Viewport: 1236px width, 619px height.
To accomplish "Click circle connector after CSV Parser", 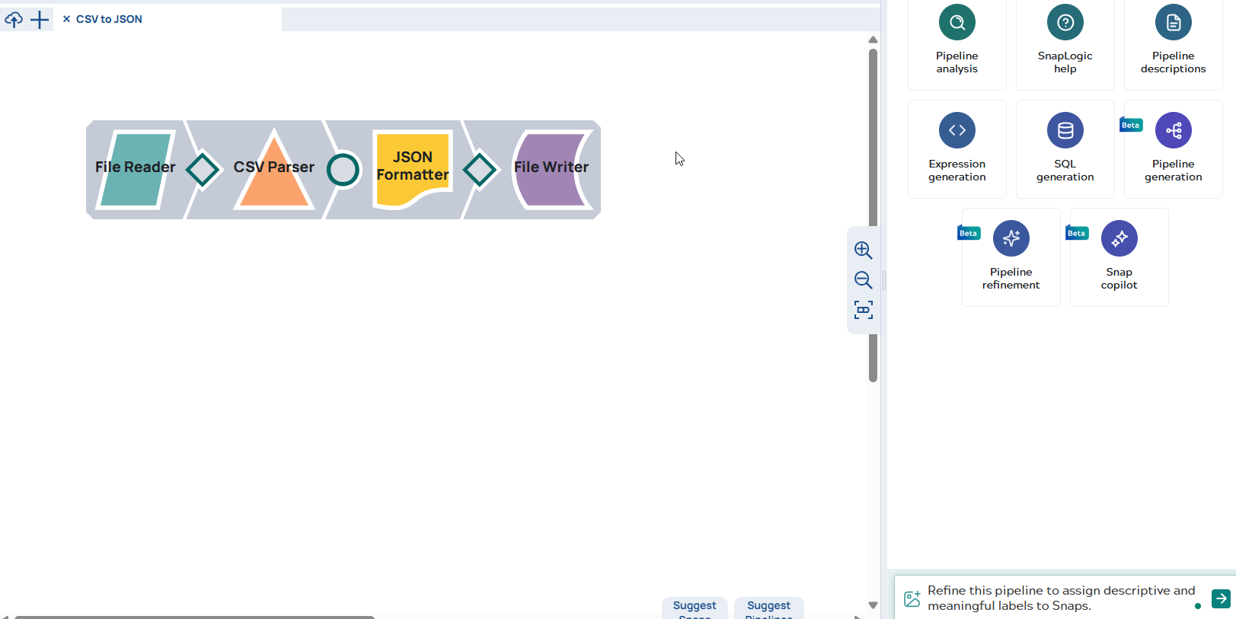I will tap(343, 170).
